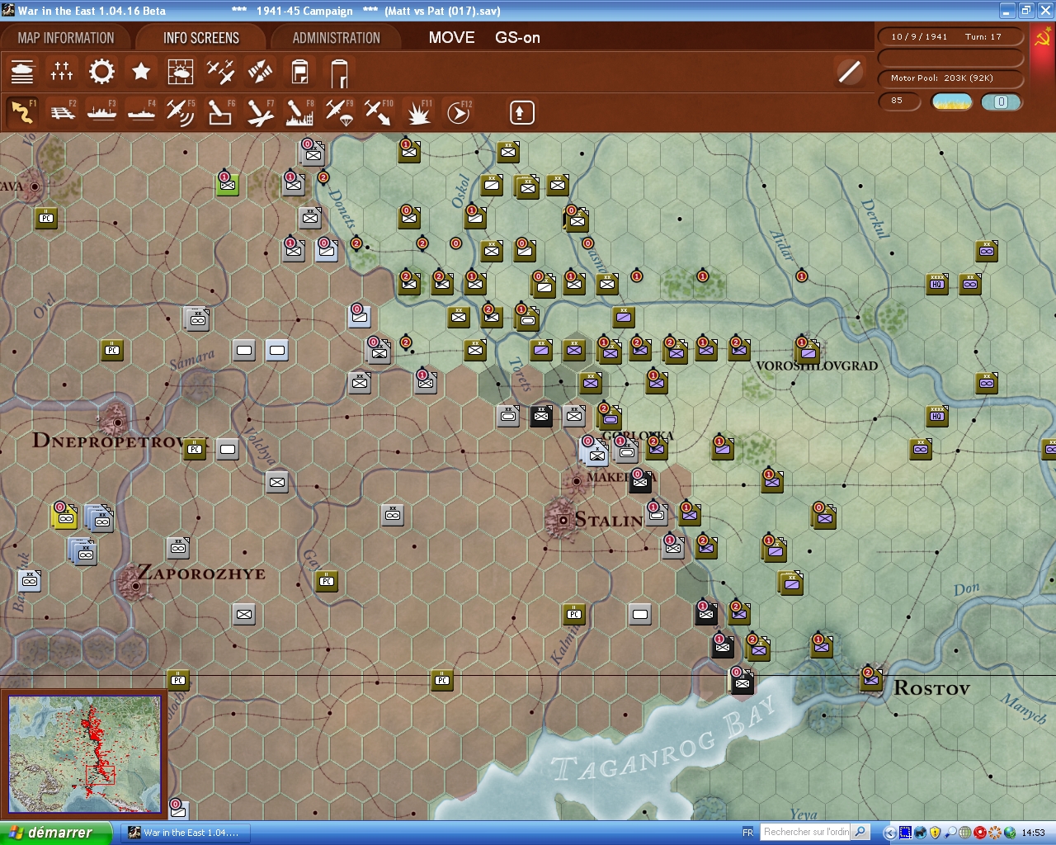This screenshot has height=845, width=1056.
Task: Switch to the Info Screens tab
Action: click(x=200, y=38)
